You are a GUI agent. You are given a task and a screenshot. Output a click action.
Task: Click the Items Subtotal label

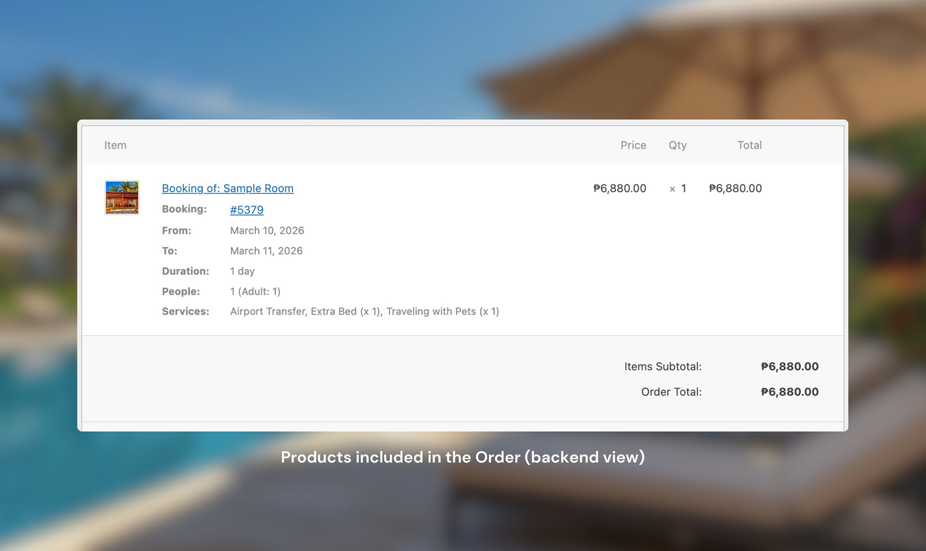click(663, 366)
